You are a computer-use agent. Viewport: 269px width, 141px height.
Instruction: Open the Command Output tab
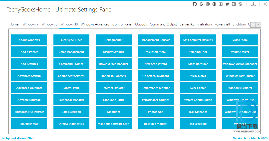pos(163,24)
